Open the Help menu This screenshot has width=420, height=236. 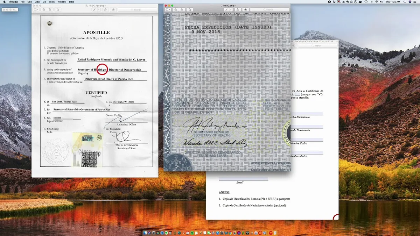[x=71, y=2]
